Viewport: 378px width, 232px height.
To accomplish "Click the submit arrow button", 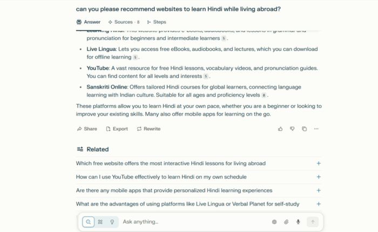I will pos(313,222).
